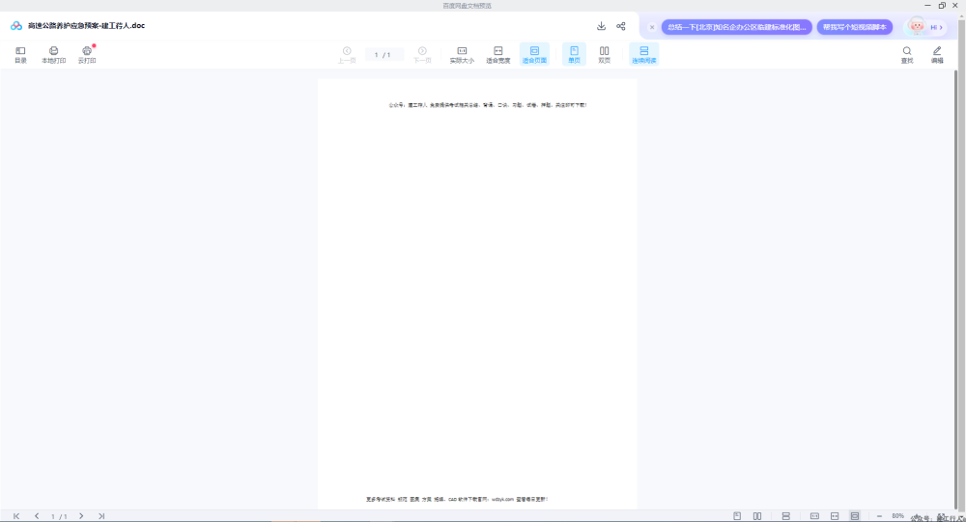This screenshot has height=522, width=966.
Task: Click the share icon in the header
Action: (x=621, y=26)
